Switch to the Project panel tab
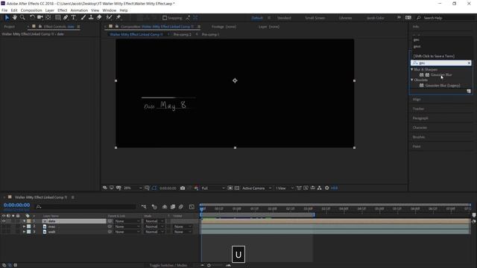The height and width of the screenshot is (268, 477). click(x=9, y=27)
